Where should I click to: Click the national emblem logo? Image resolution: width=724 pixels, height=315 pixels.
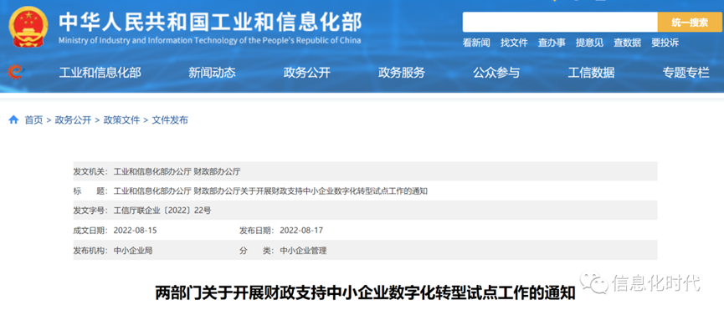(x=28, y=28)
